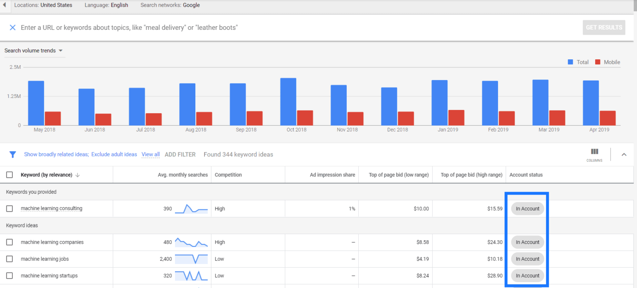This screenshot has width=637, height=288.
Task: Select the Exclude adult ideas link
Action: tap(114, 154)
